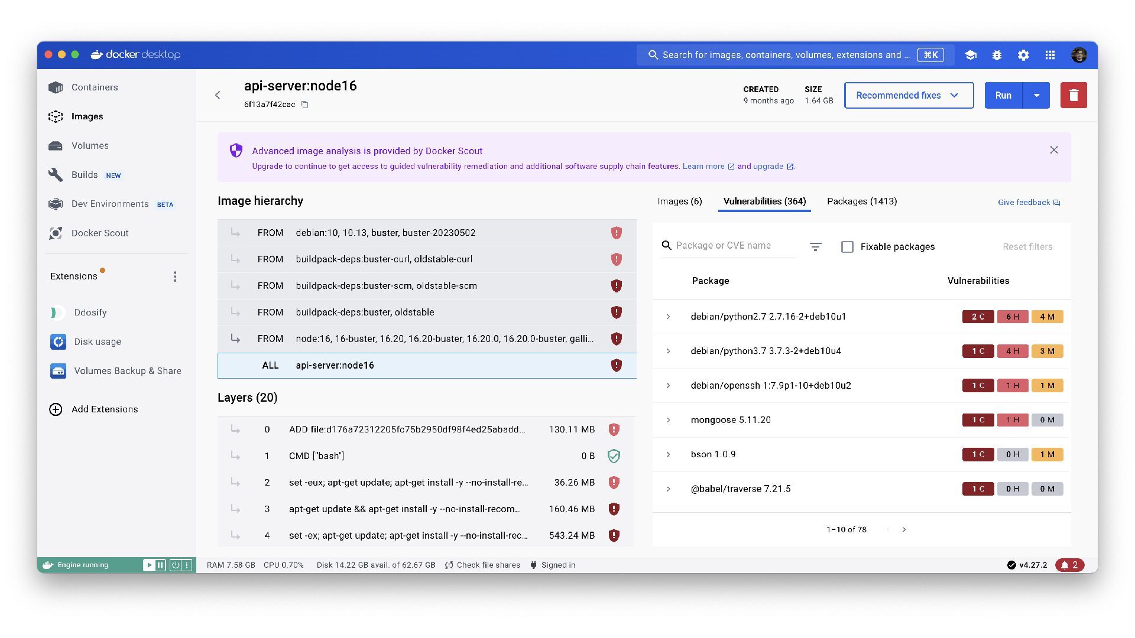This screenshot has height=638, width=1135.
Task: Run the api-server:node16 image
Action: (x=1003, y=95)
